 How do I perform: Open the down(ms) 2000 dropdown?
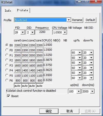(92, 91)
